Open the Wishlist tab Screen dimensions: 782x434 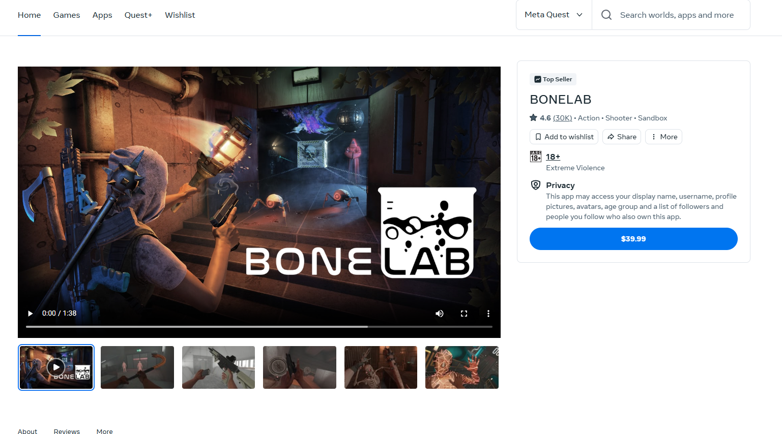tap(180, 15)
